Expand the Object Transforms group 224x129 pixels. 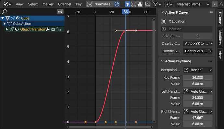coord(6,29)
